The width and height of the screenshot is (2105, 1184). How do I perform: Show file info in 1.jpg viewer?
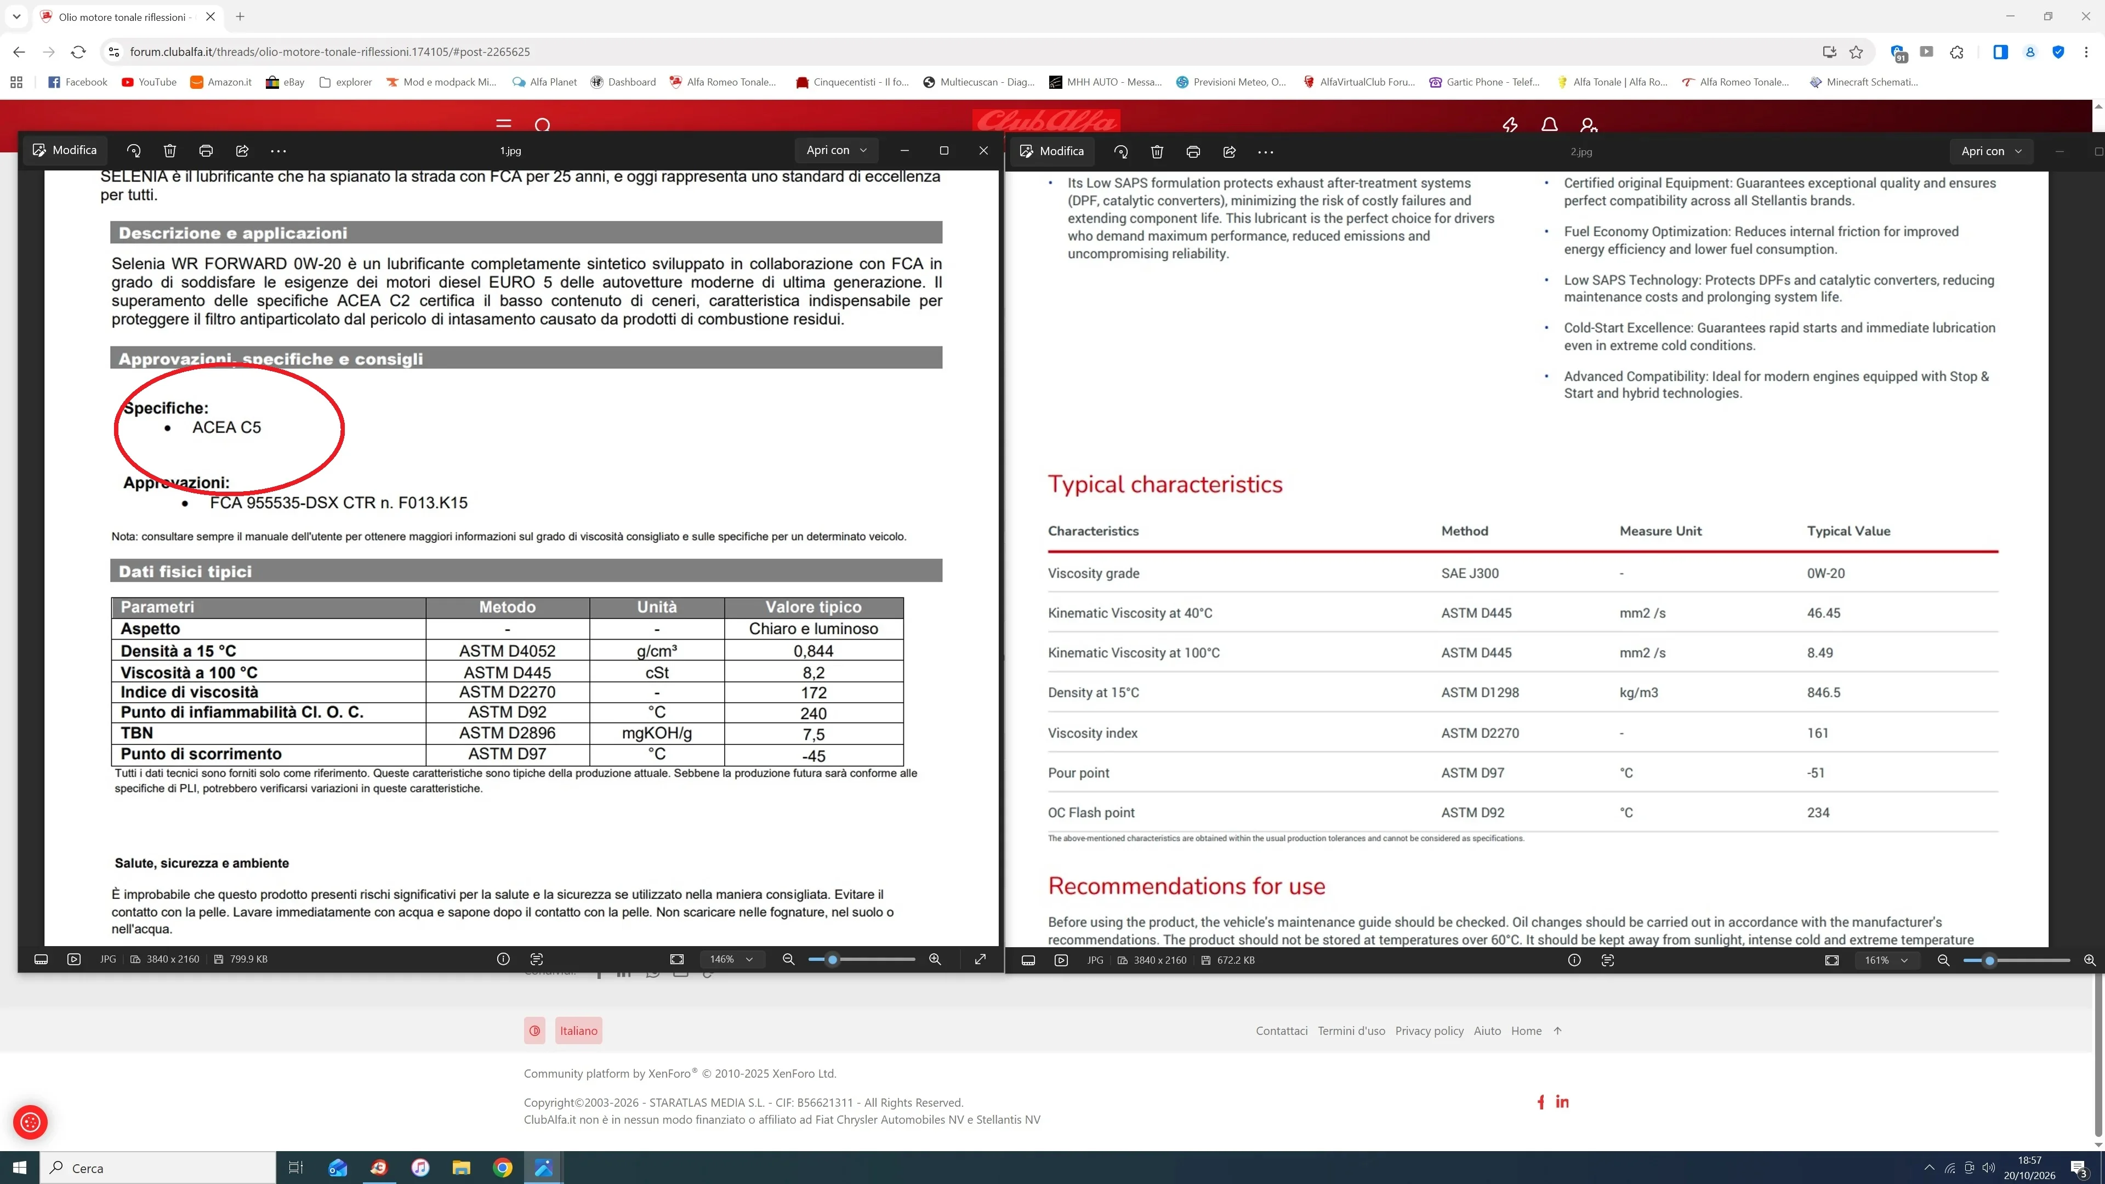click(503, 959)
